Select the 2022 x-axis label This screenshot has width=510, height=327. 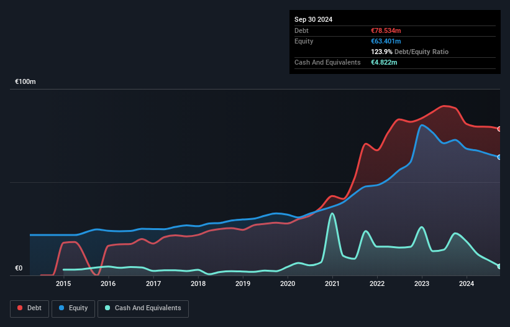(x=377, y=283)
